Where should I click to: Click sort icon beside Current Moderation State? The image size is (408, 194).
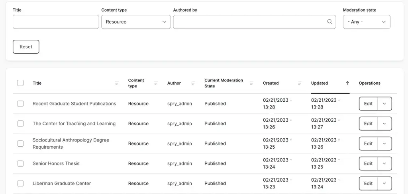tap(251, 83)
